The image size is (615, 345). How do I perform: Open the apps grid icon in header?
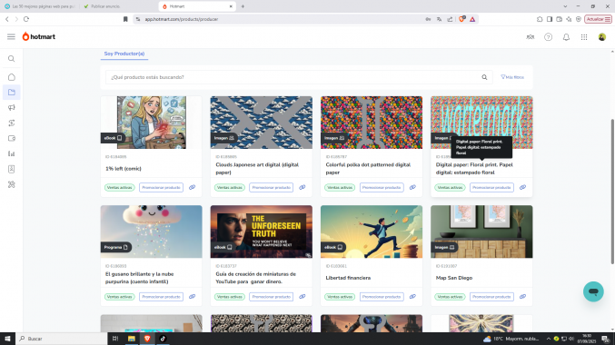584,37
